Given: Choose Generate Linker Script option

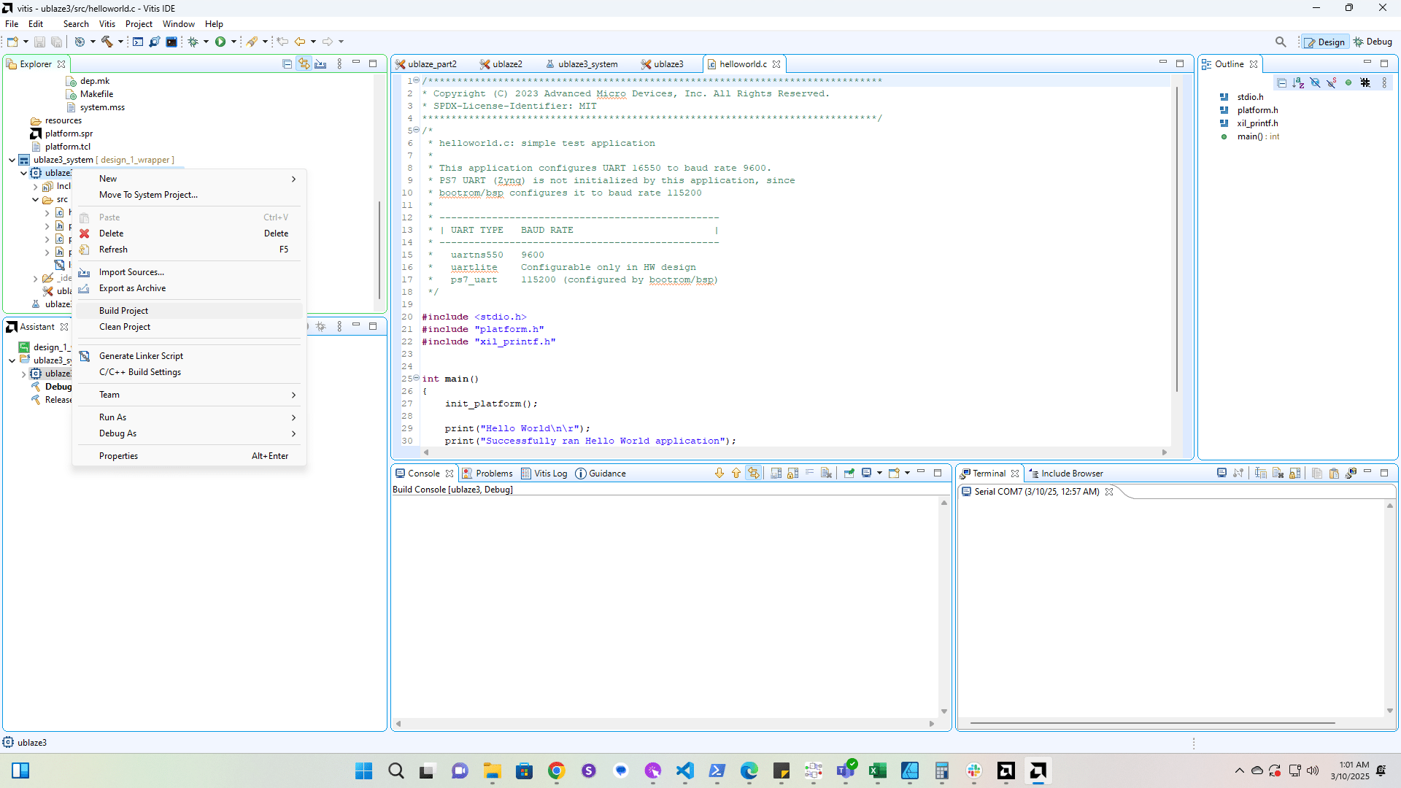Looking at the screenshot, I should [141, 356].
